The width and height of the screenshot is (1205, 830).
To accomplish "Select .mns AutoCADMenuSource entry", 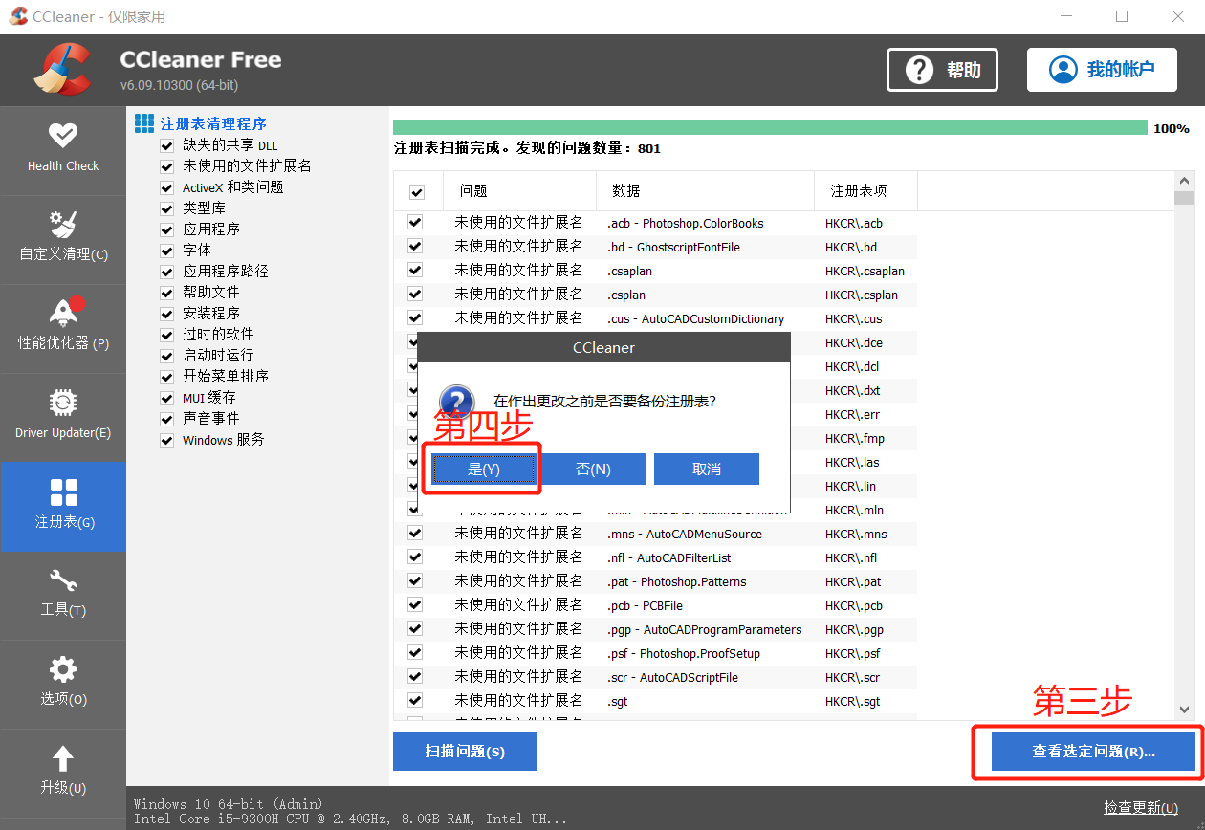I will pyautogui.click(x=685, y=534).
